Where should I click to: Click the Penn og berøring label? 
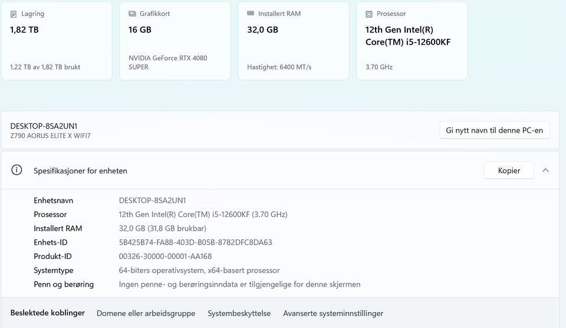pyautogui.click(x=64, y=284)
